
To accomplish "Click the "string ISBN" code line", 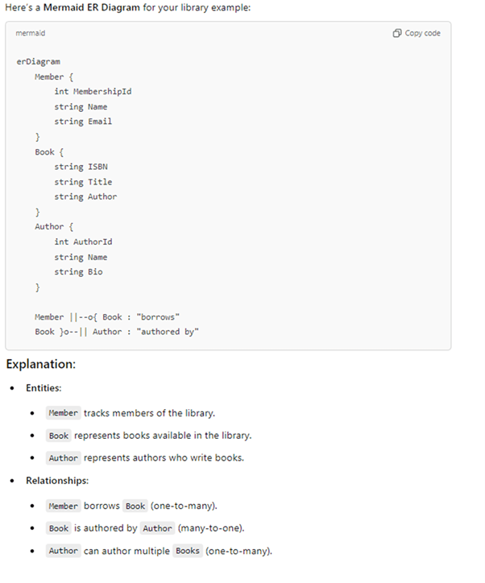I will [x=81, y=167].
